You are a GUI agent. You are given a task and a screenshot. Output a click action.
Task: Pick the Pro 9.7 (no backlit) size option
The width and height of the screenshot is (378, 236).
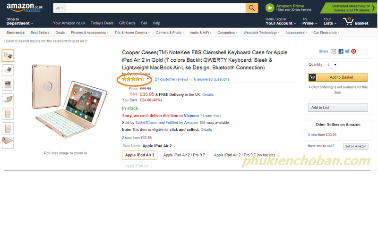pyautogui.click(x=244, y=155)
